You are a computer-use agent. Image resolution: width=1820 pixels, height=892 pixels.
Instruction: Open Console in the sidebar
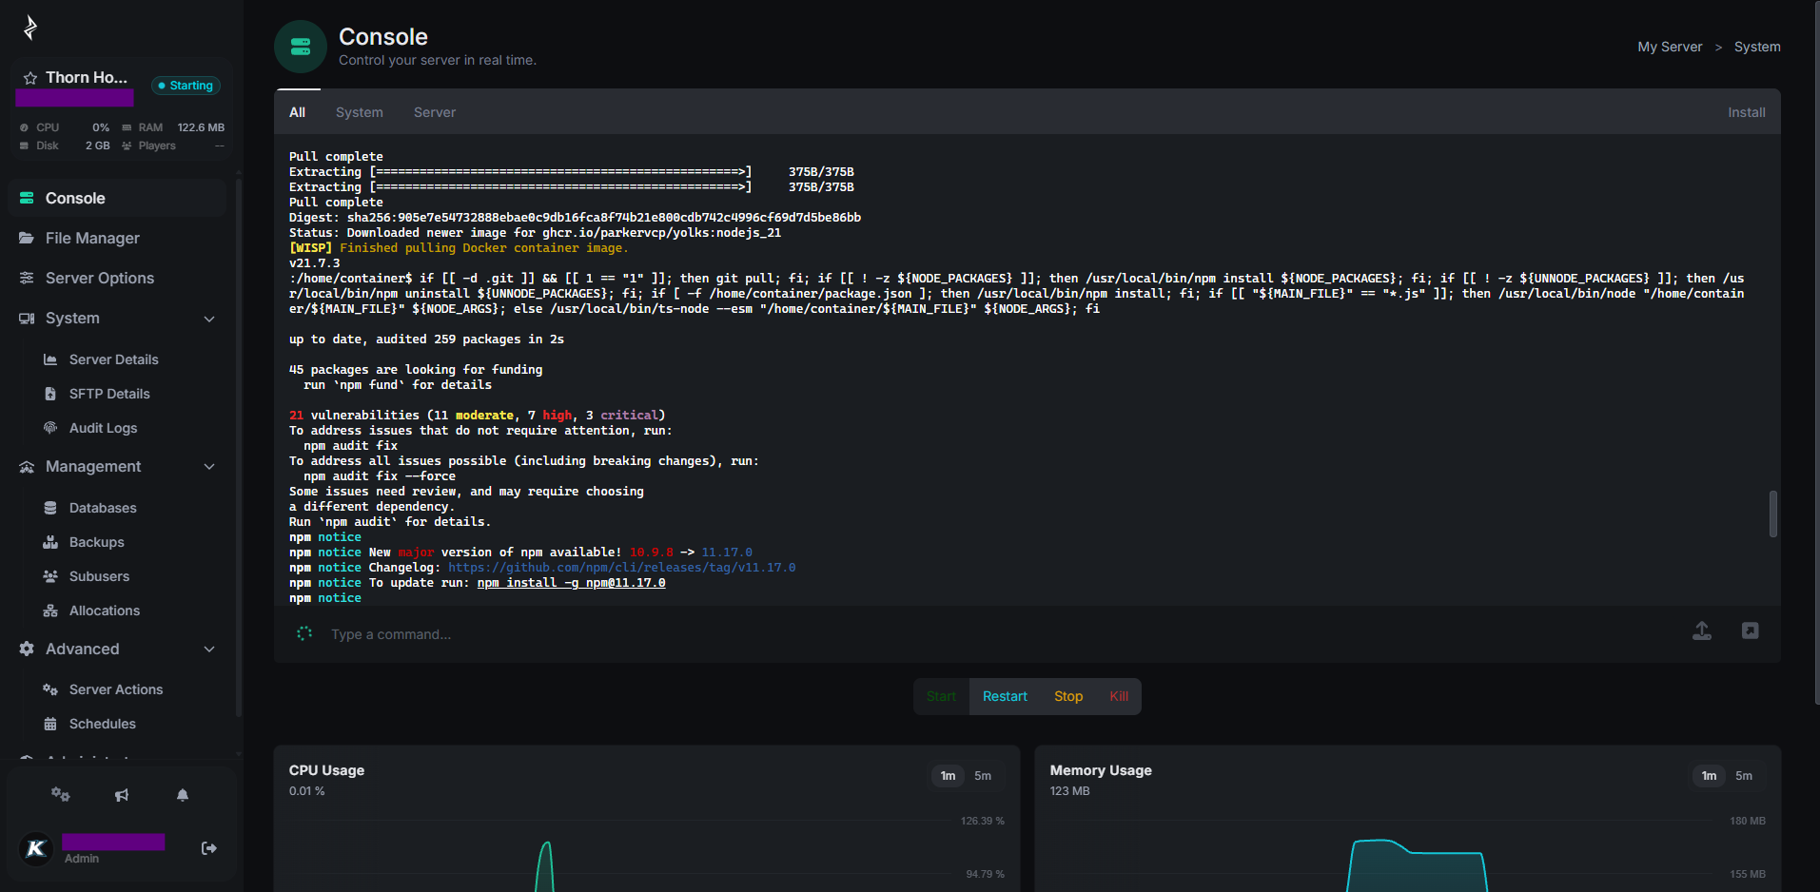(117, 198)
